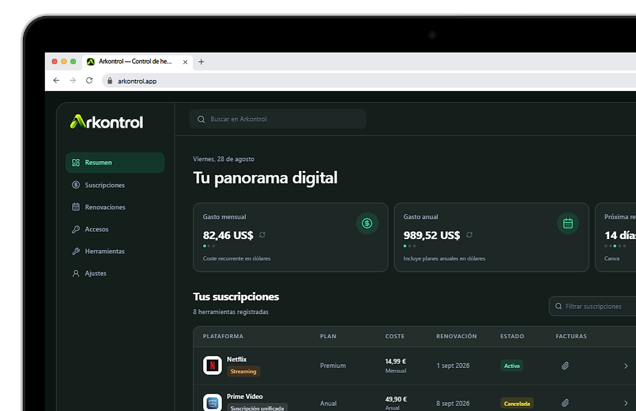Expand the Prime Video row chevron
This screenshot has width=636, height=411.
click(626, 403)
